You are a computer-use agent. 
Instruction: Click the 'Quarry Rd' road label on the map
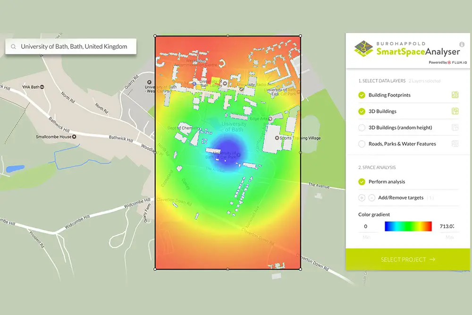click(132, 82)
